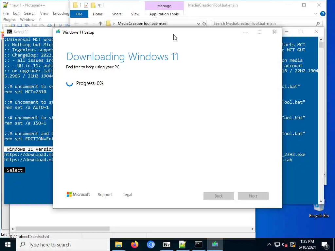Click the search magnifier in Explorer search box
This screenshot has height=251, width=335.
(318, 24)
